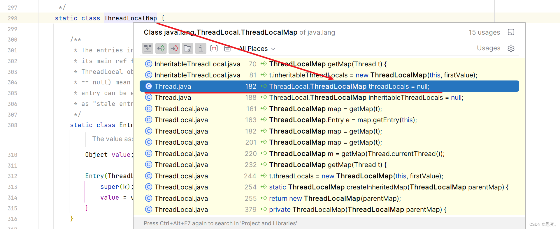Select ThreadLocal.java line 255 return usage
The width and height of the screenshot is (560, 229).
329,198
